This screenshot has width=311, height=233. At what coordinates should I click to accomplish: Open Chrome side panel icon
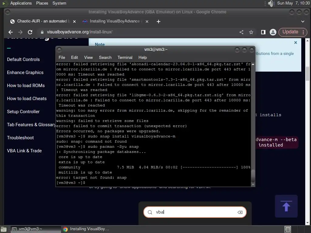tap(263, 32)
